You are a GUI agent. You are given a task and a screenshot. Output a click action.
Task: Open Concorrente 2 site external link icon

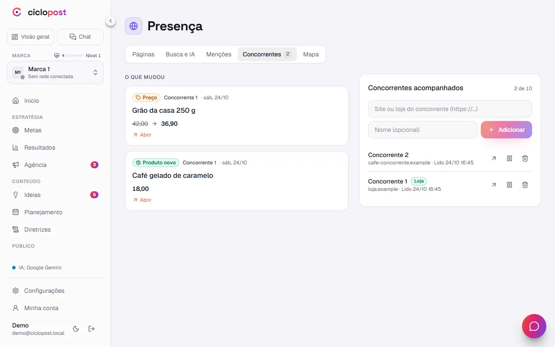[x=494, y=158]
